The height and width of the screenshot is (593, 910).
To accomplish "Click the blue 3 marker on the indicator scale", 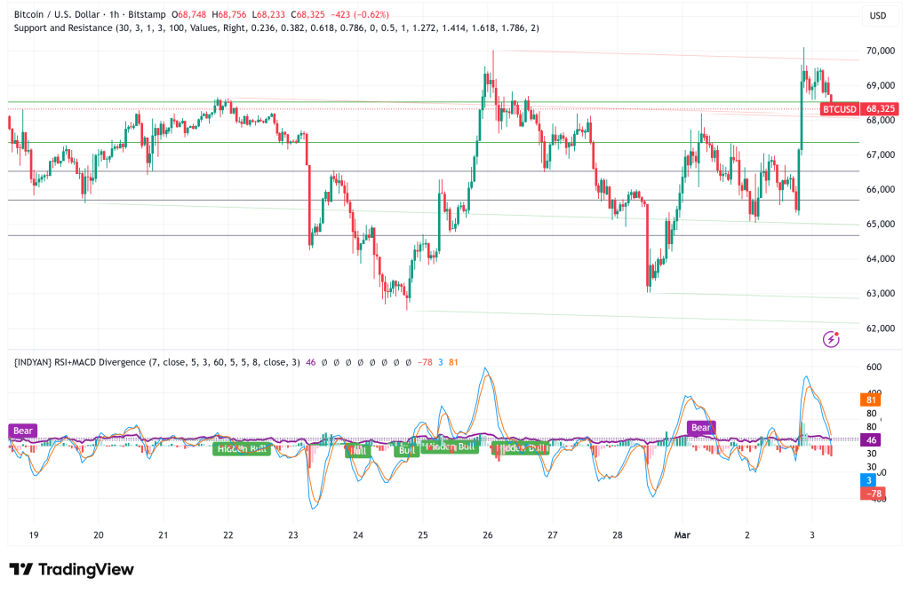I will pos(868,480).
